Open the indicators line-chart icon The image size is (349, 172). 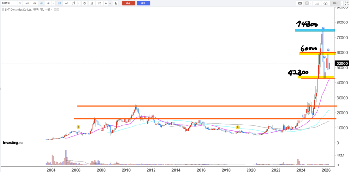coord(67,3)
